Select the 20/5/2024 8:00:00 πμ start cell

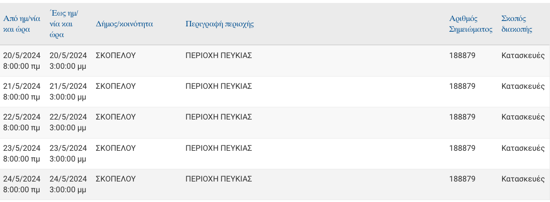(22, 61)
